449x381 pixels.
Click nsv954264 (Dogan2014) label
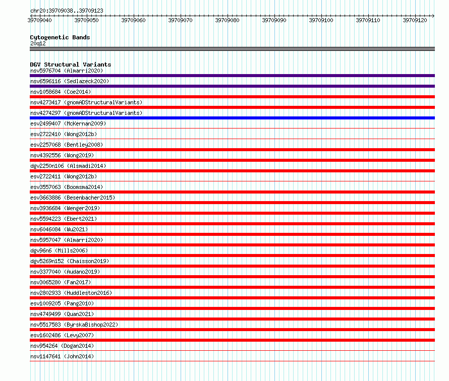click(62, 346)
